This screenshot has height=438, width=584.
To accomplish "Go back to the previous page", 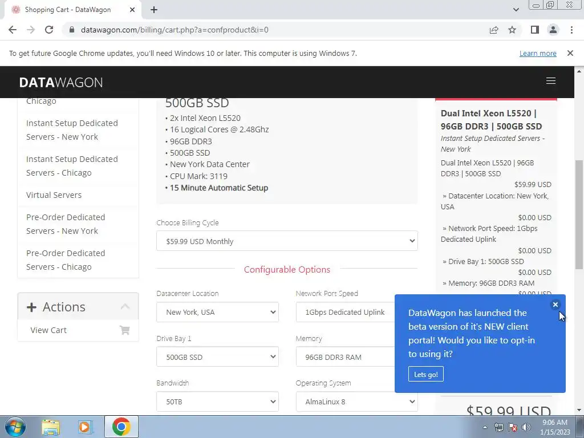I will tap(13, 30).
